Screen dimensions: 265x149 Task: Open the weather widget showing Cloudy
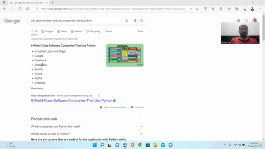pyautogui.click(x=10, y=145)
